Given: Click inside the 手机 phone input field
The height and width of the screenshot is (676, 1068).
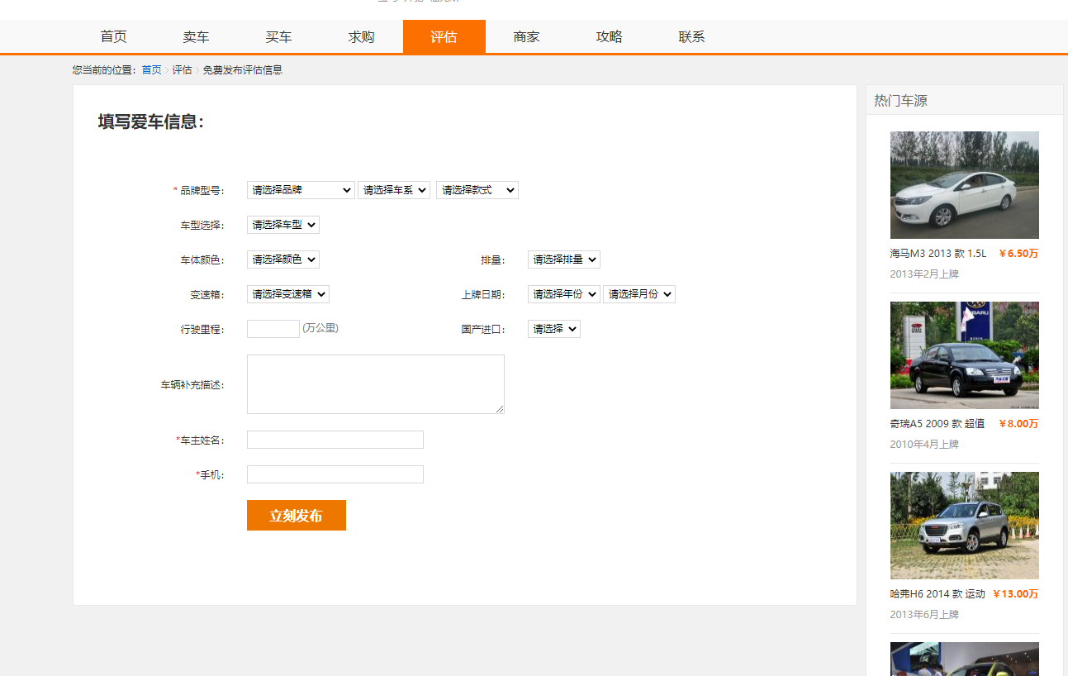Looking at the screenshot, I should click(x=335, y=474).
